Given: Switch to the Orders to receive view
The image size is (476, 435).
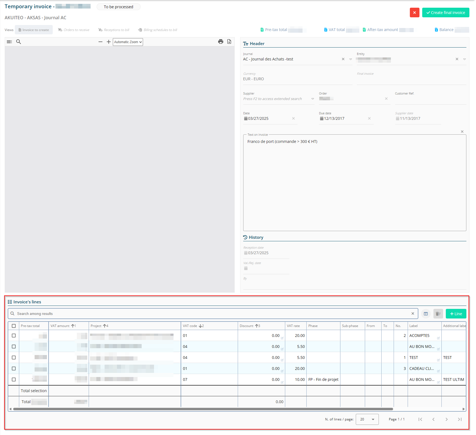Looking at the screenshot, I should point(74,30).
